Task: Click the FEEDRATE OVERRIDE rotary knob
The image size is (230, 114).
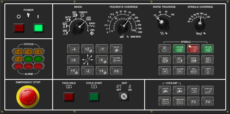Action: point(122,26)
